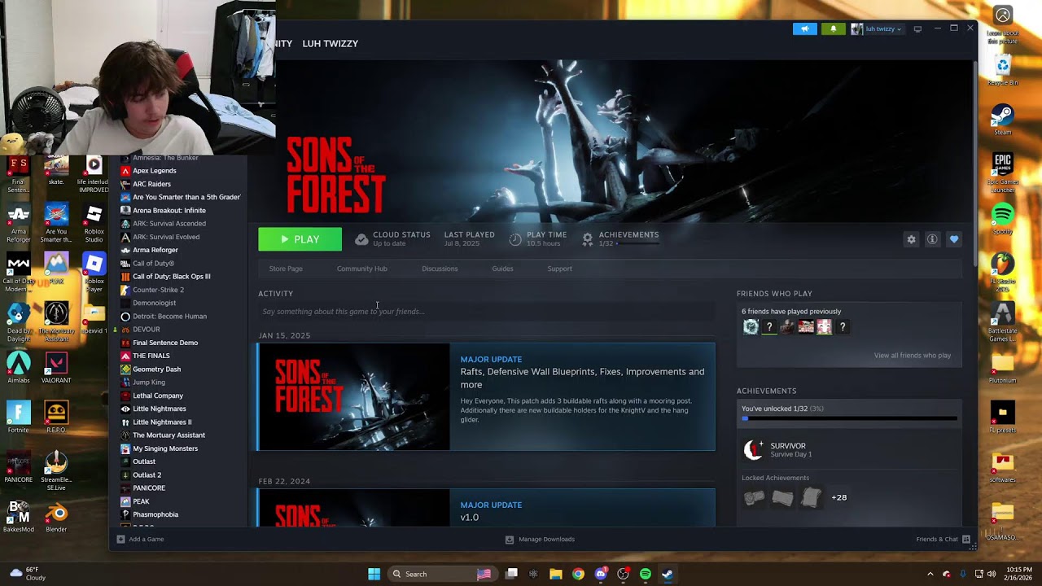Select ARC Raiders in library list
This screenshot has width=1042, height=586.
click(x=151, y=184)
